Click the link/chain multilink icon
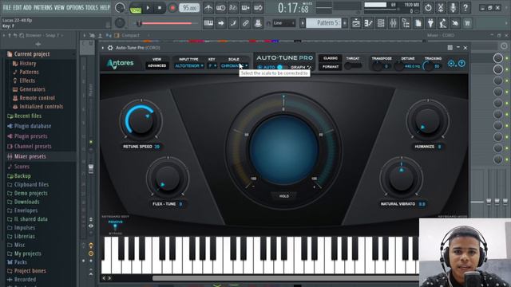The height and width of the screenshot is (287, 511). pos(246,23)
